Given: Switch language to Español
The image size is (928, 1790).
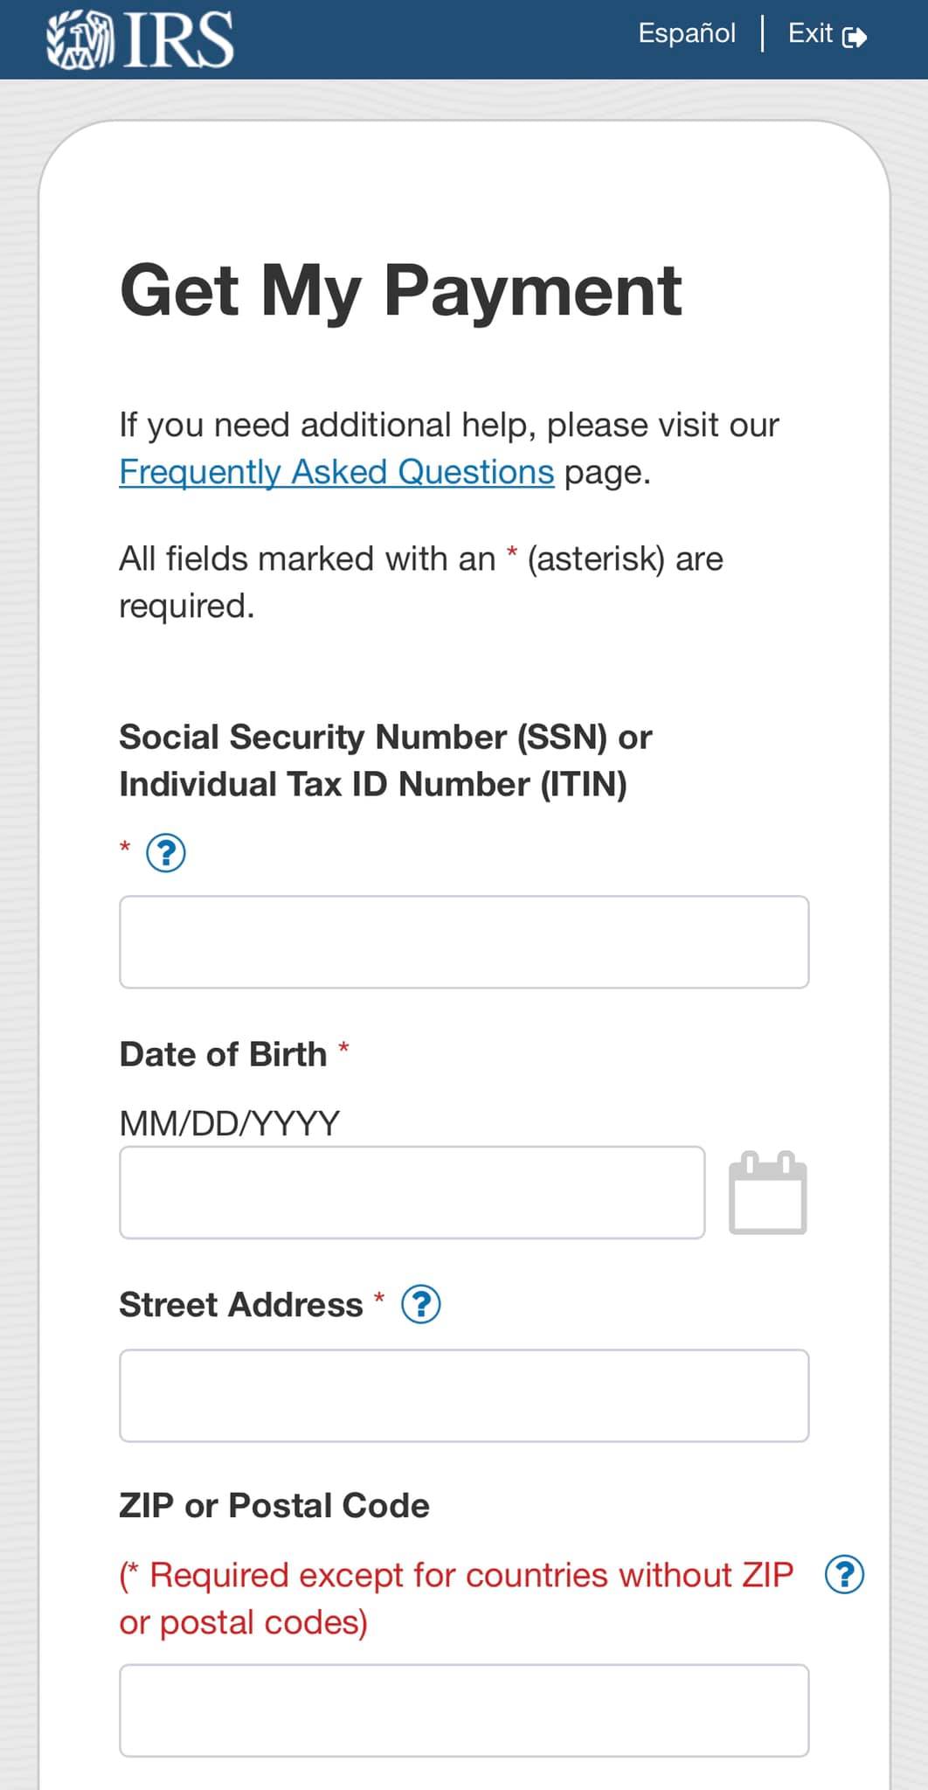Looking at the screenshot, I should [686, 34].
